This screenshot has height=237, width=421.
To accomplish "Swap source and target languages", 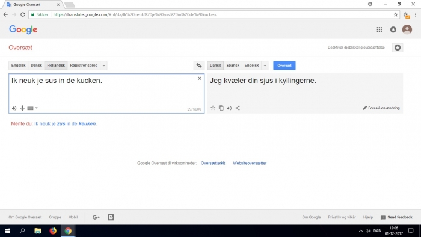I will [199, 65].
